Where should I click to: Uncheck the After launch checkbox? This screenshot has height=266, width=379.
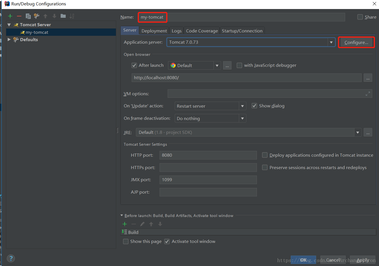click(x=134, y=65)
